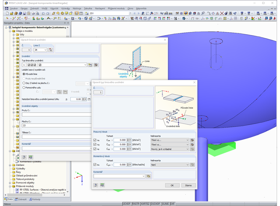
Task: Click units icon next to help in type dialog
Action: pos(102,185)
